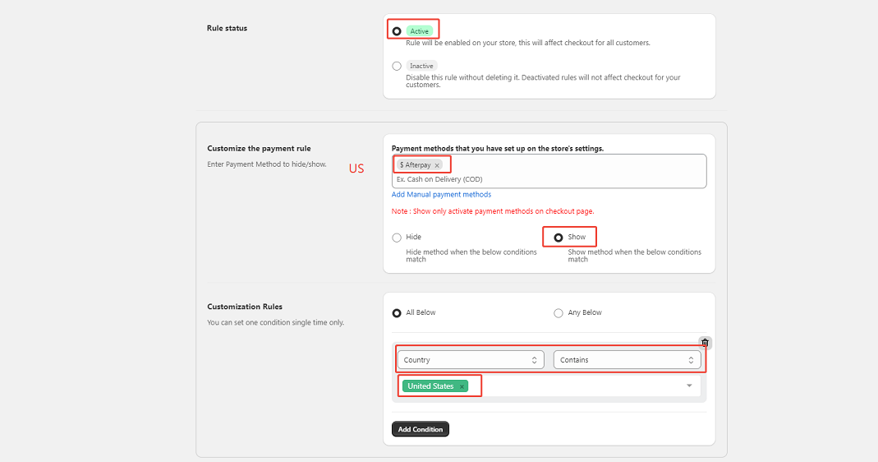The height and width of the screenshot is (462, 878).
Task: Click the Add Condition button
Action: click(421, 429)
